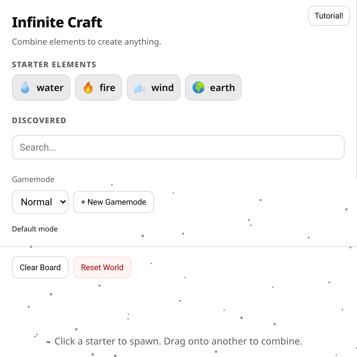Click the Infinite Craft title
Screen dimensions: 357x357
(x=57, y=22)
